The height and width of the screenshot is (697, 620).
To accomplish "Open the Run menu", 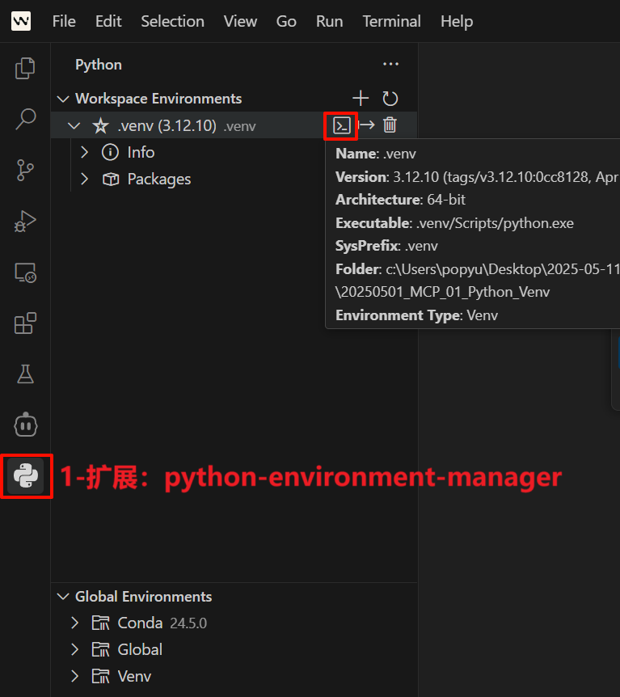I will (x=329, y=21).
